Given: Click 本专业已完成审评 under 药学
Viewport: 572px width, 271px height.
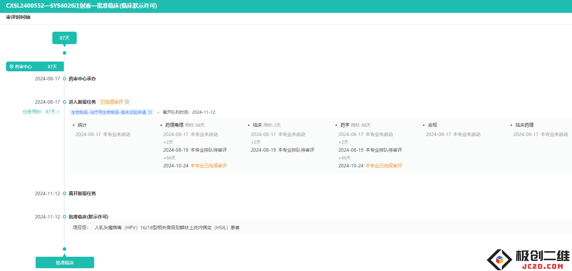Looking at the screenshot, I should coord(384,166).
